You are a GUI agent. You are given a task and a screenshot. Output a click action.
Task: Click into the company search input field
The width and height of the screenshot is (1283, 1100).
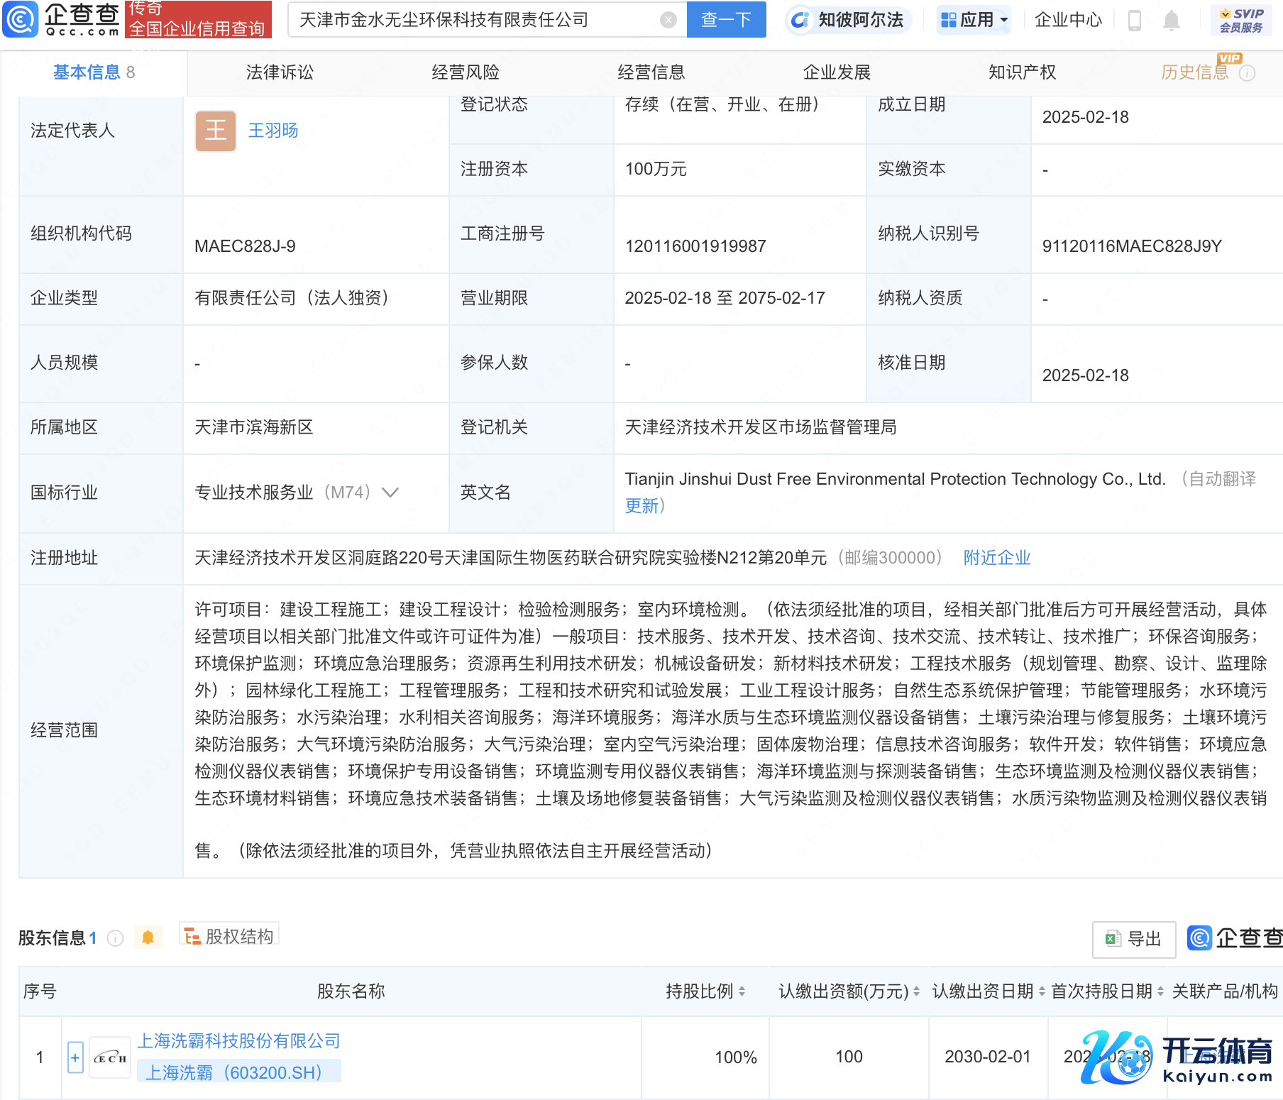(x=475, y=20)
